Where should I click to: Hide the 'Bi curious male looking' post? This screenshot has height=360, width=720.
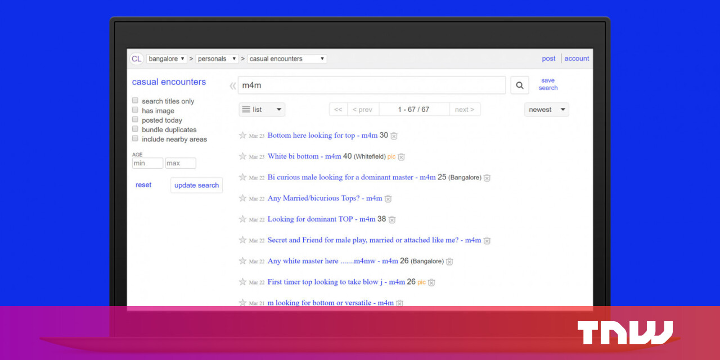tap(487, 178)
